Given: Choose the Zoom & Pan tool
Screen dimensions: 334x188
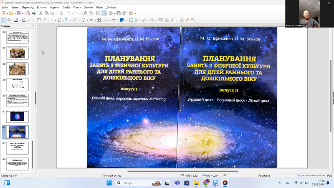Looking at the screenshot, I should coord(9,20).
